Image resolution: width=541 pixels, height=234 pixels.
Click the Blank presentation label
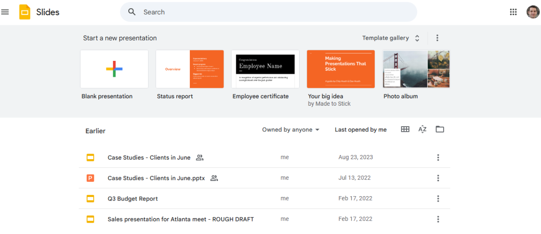pyautogui.click(x=107, y=96)
